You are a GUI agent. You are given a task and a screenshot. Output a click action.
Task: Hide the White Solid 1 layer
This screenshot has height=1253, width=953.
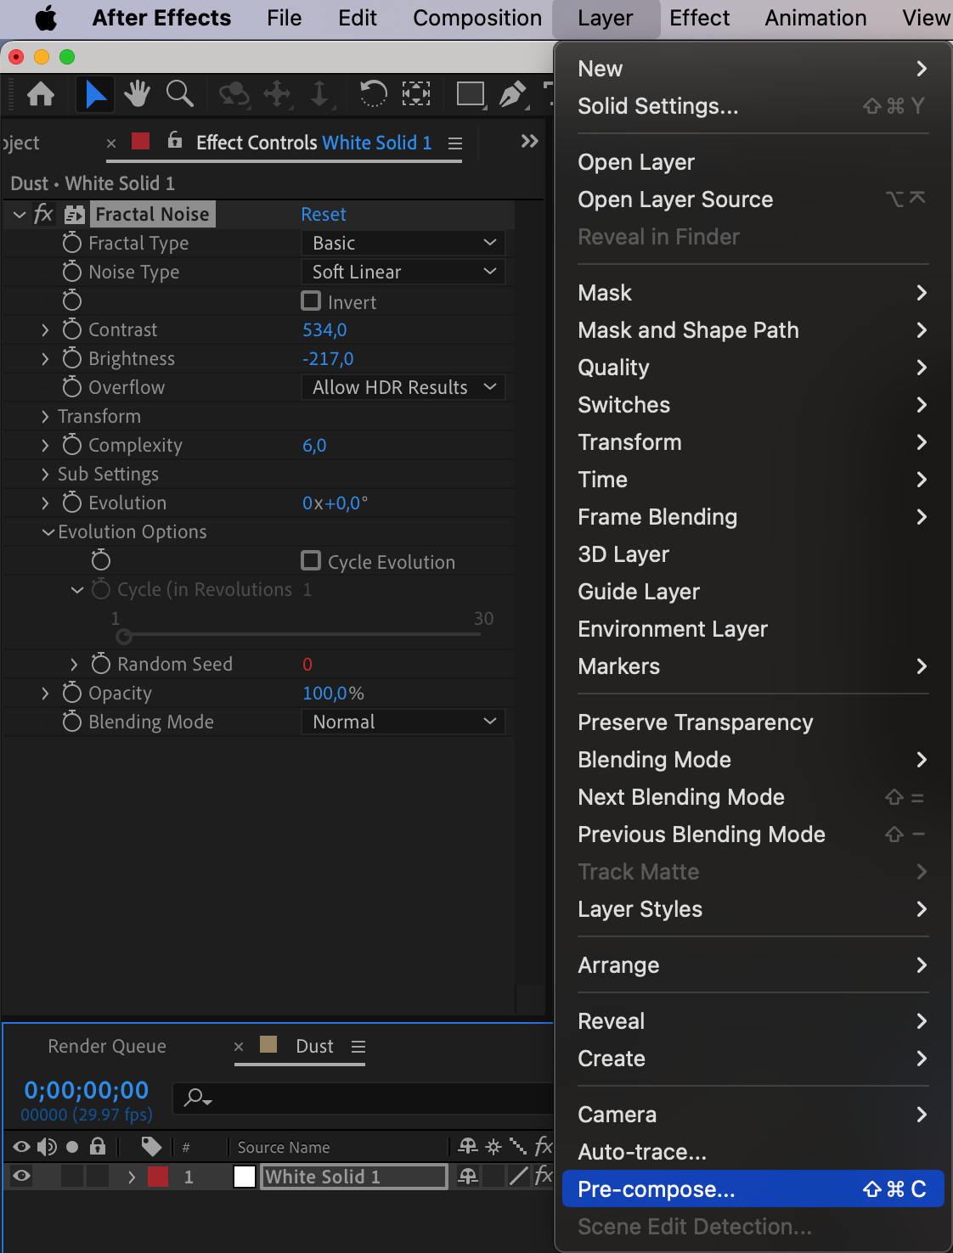22,1176
